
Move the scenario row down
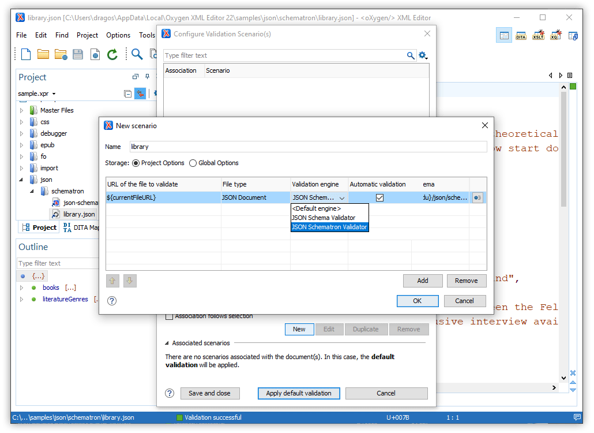pyautogui.click(x=130, y=281)
